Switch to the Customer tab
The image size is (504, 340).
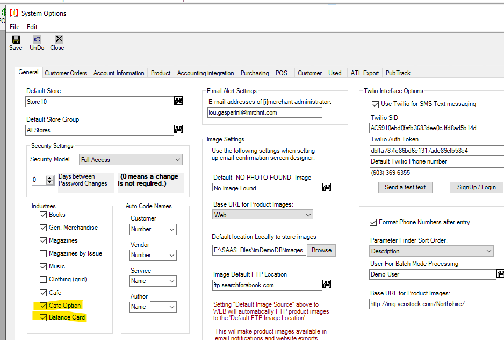pyautogui.click(x=309, y=73)
